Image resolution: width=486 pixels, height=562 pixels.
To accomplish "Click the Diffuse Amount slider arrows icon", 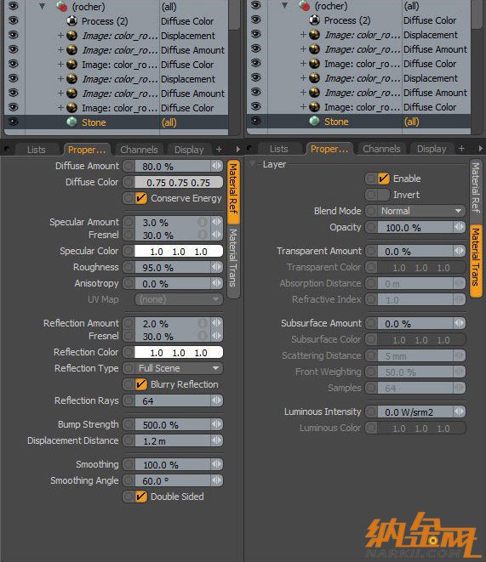I will (217, 166).
